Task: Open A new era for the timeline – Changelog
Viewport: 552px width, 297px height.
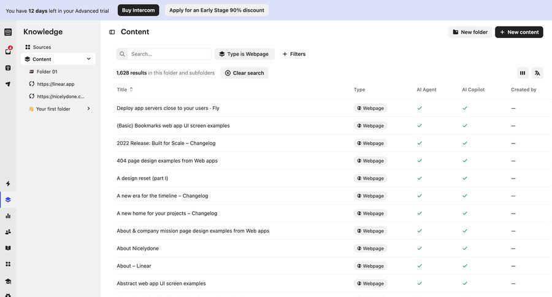Action: click(x=163, y=196)
